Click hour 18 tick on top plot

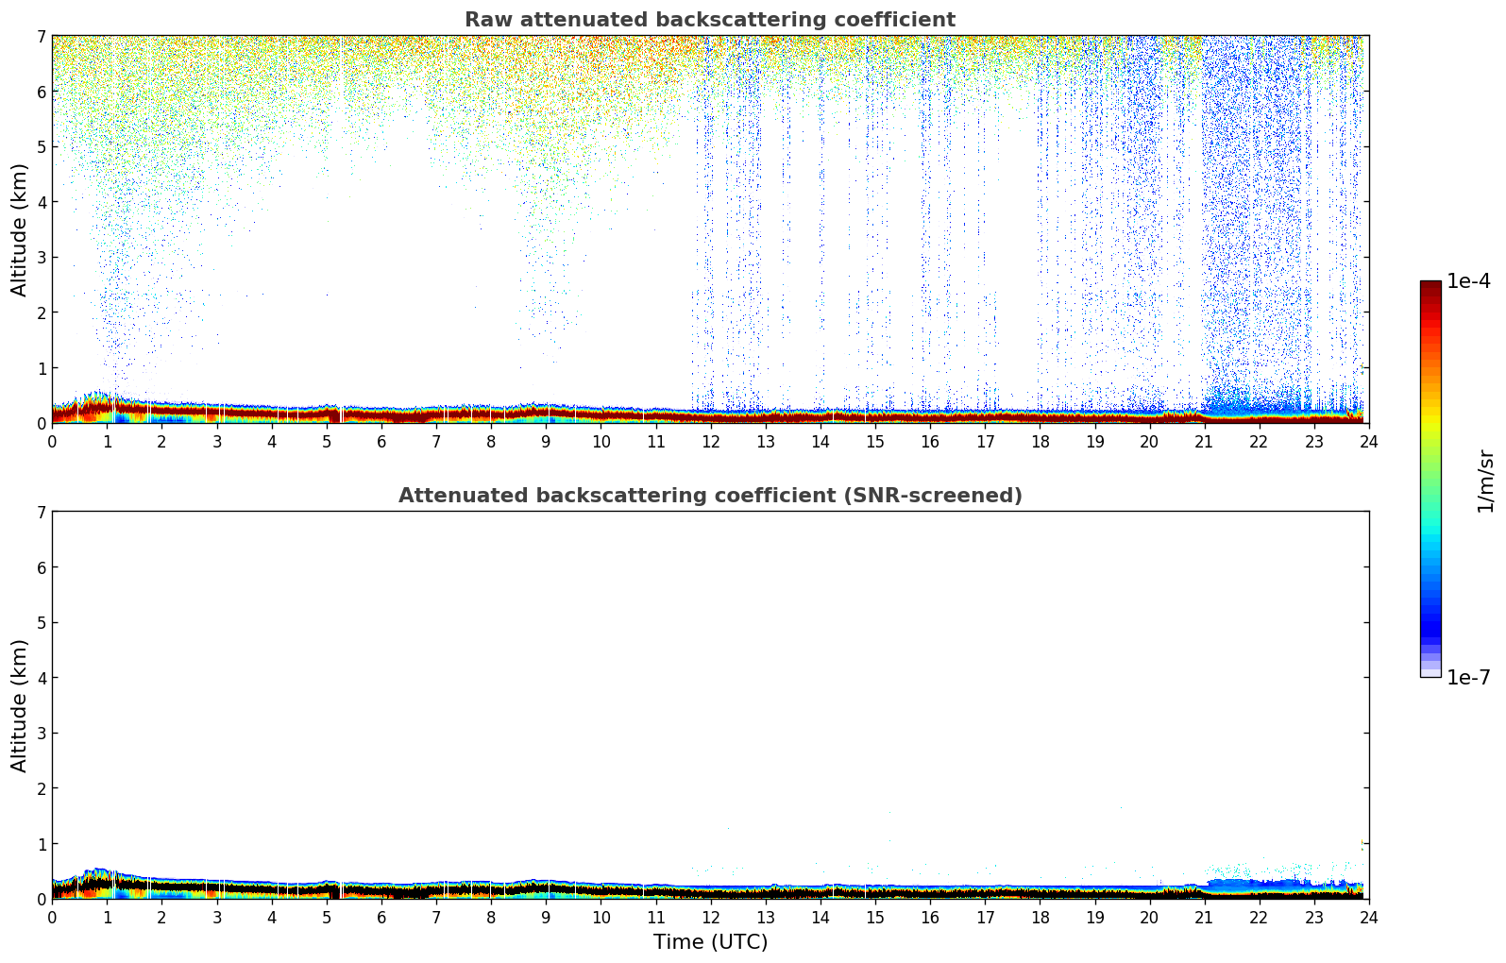click(x=1040, y=441)
